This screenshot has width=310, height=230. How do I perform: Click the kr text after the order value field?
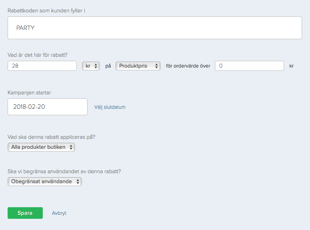click(291, 66)
